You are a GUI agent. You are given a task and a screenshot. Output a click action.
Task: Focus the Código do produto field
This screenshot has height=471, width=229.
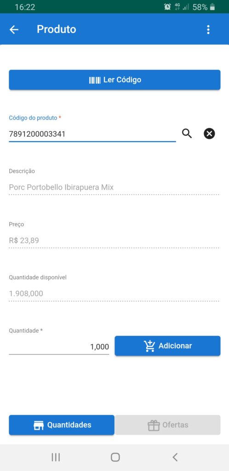tap(92, 134)
